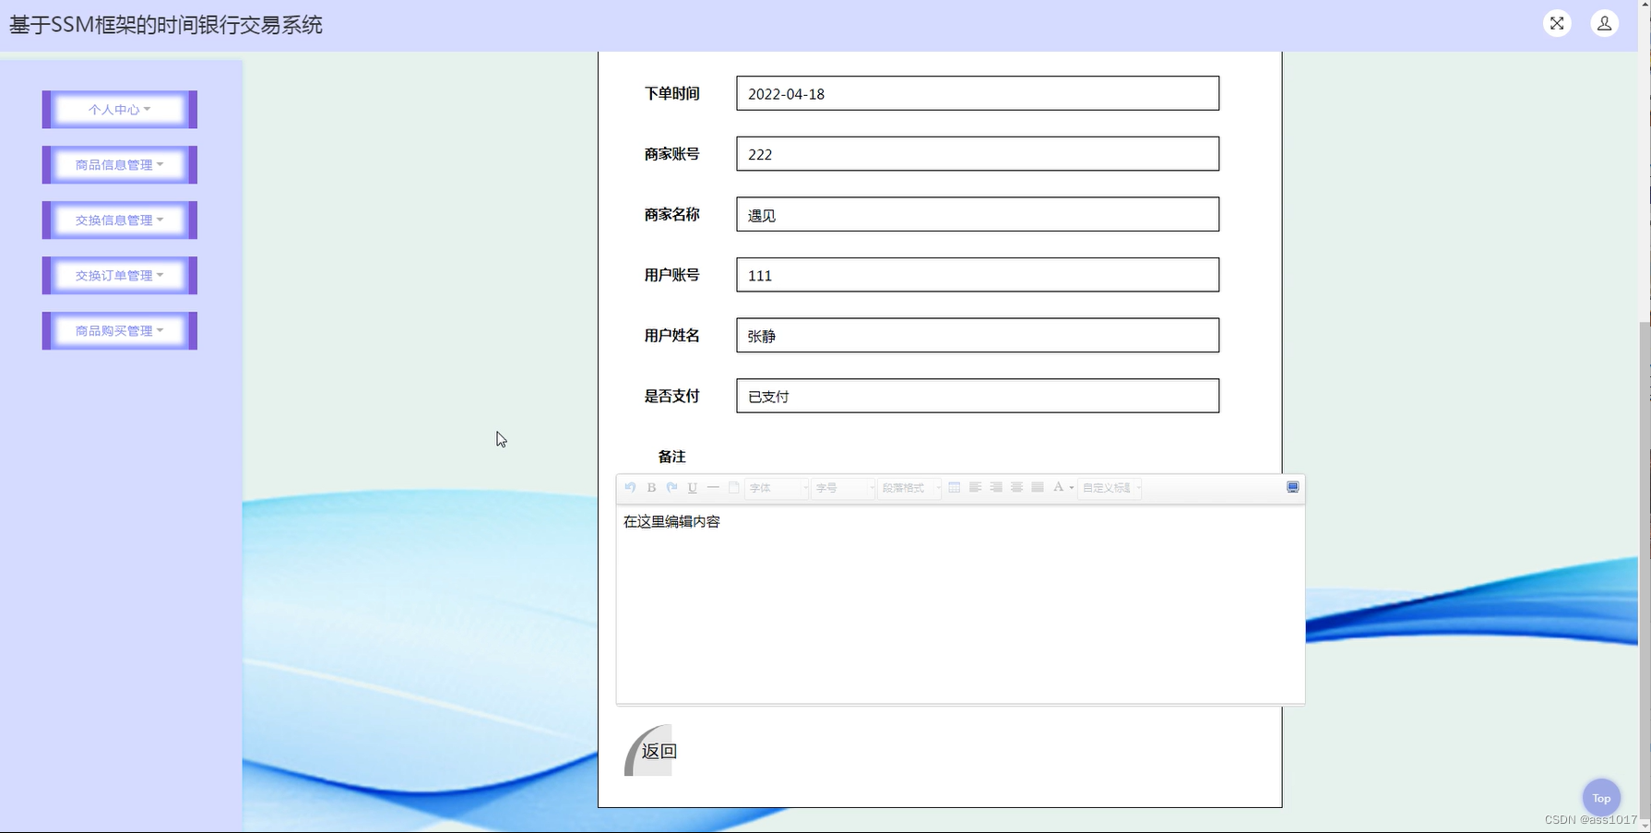The image size is (1651, 833).
Task: Apply underline formatting in the editor
Action: pyautogui.click(x=692, y=487)
